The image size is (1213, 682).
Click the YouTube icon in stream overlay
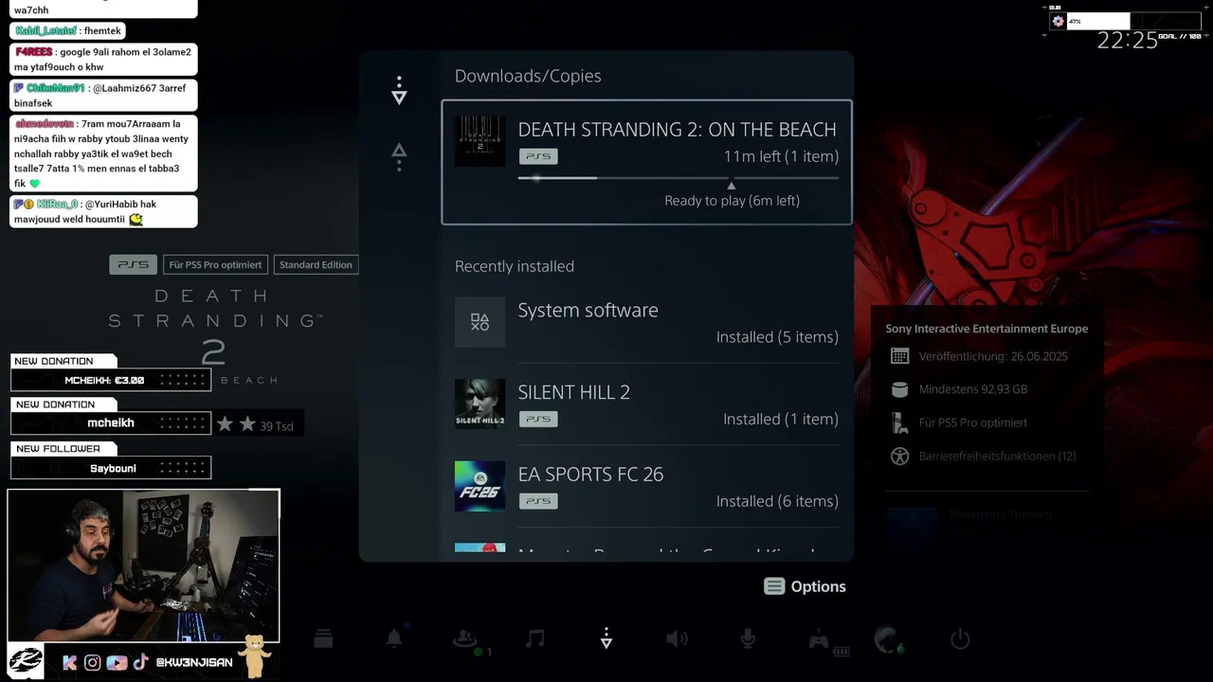pyautogui.click(x=117, y=663)
